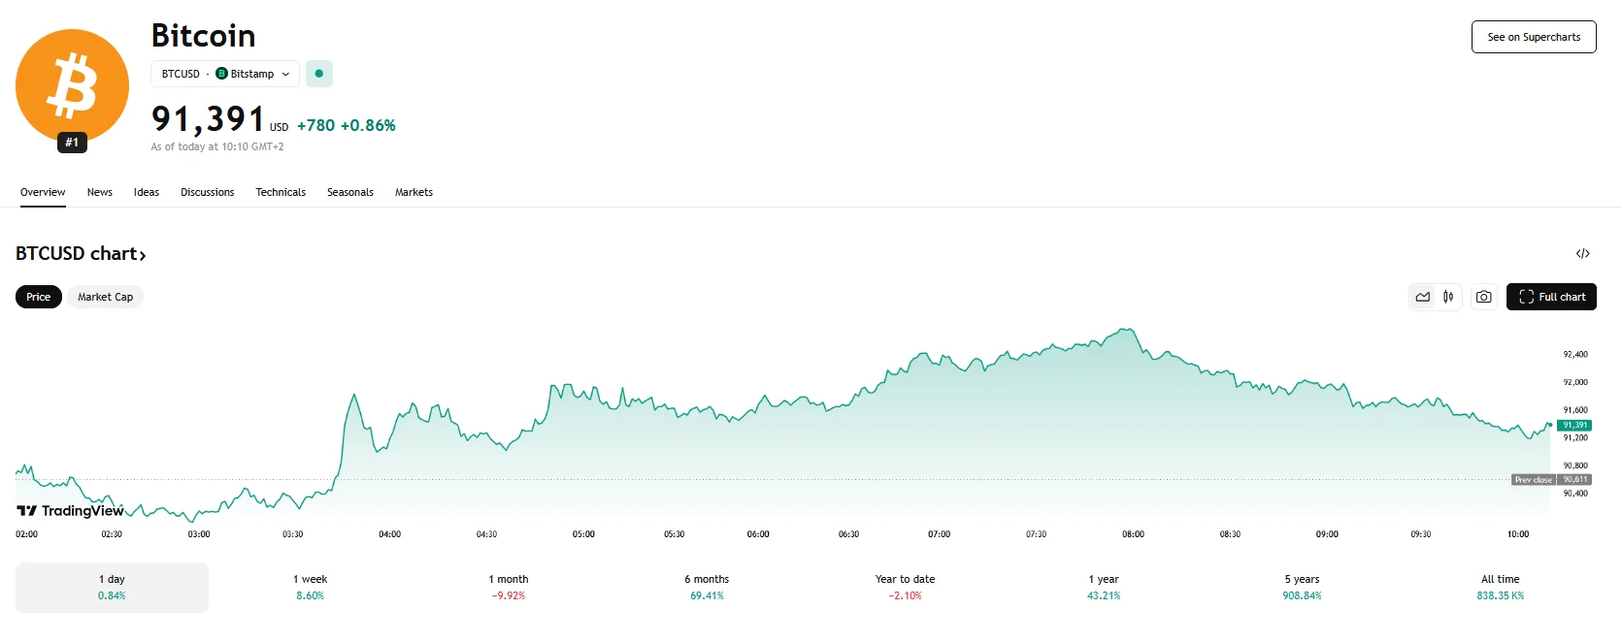Switch chart to area style
The height and width of the screenshot is (641, 1622).
point(1423,297)
